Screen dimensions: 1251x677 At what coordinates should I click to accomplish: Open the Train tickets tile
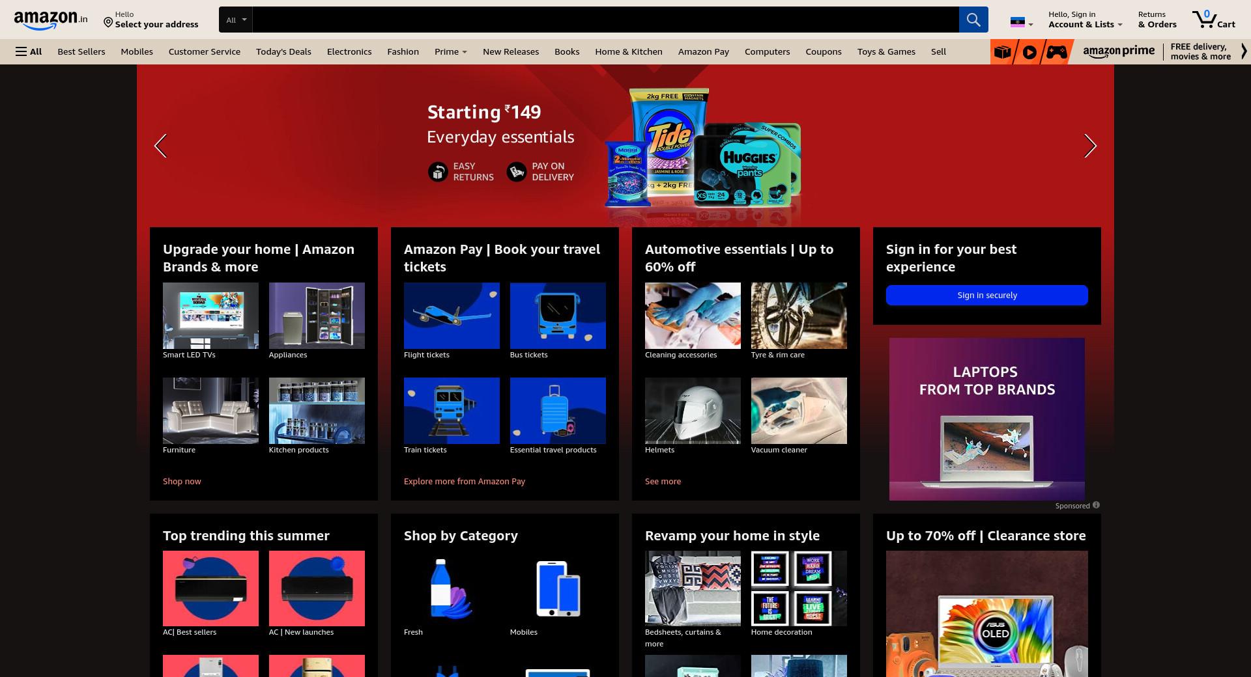452,411
